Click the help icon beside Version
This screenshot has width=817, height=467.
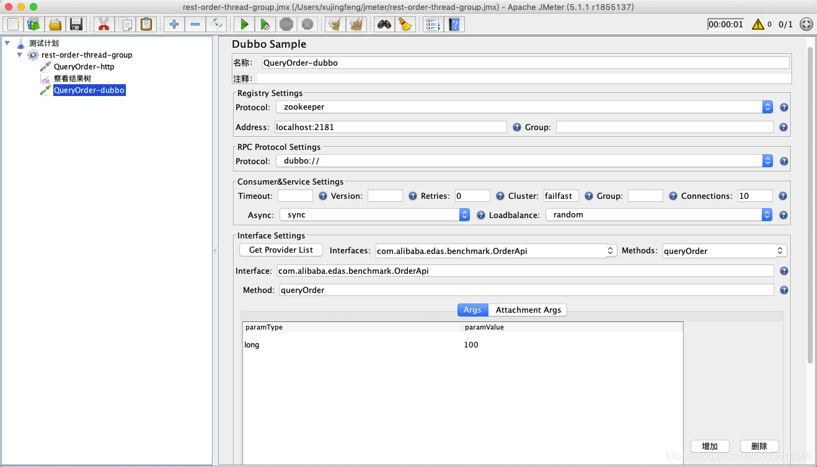413,196
